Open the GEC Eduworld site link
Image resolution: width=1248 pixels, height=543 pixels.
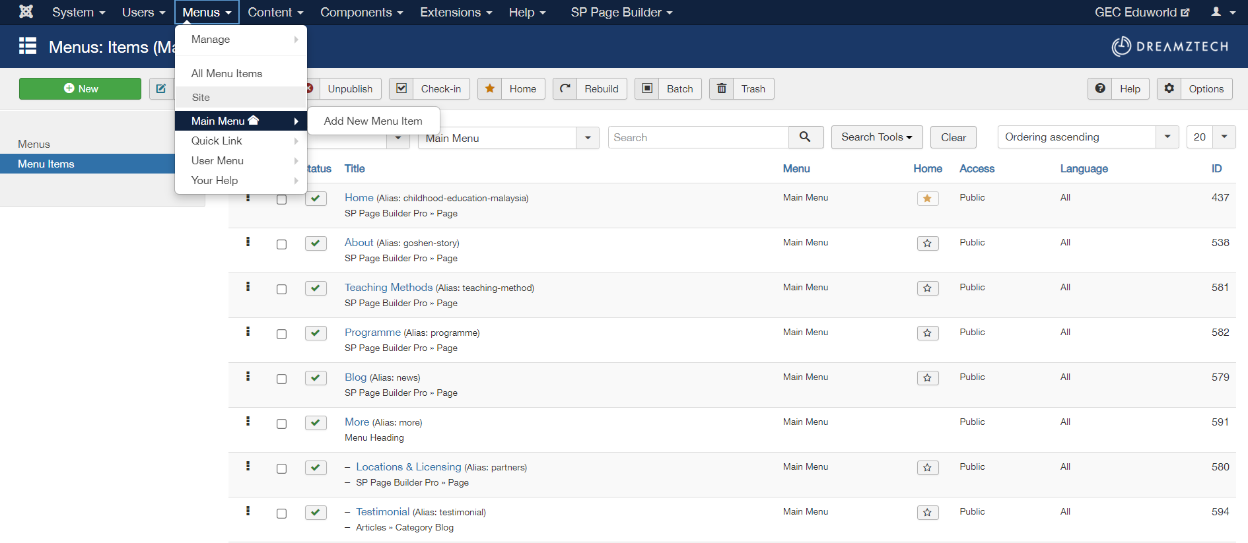[x=1142, y=12]
